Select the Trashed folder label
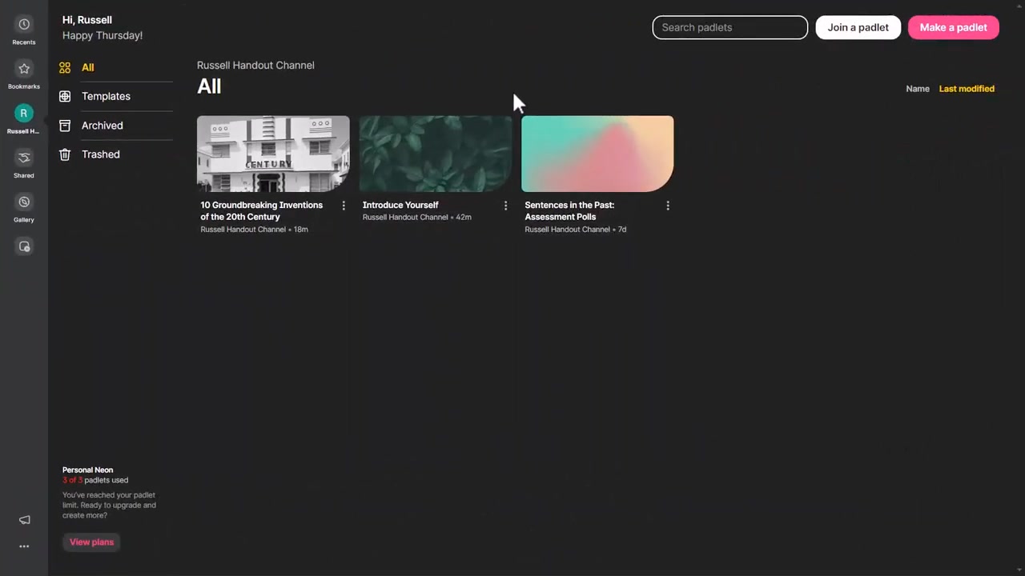Screen dimensions: 1025x576 (100, 154)
